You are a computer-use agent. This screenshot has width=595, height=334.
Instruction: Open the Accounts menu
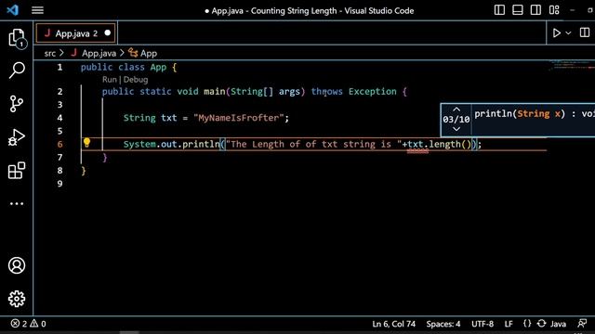point(17,265)
